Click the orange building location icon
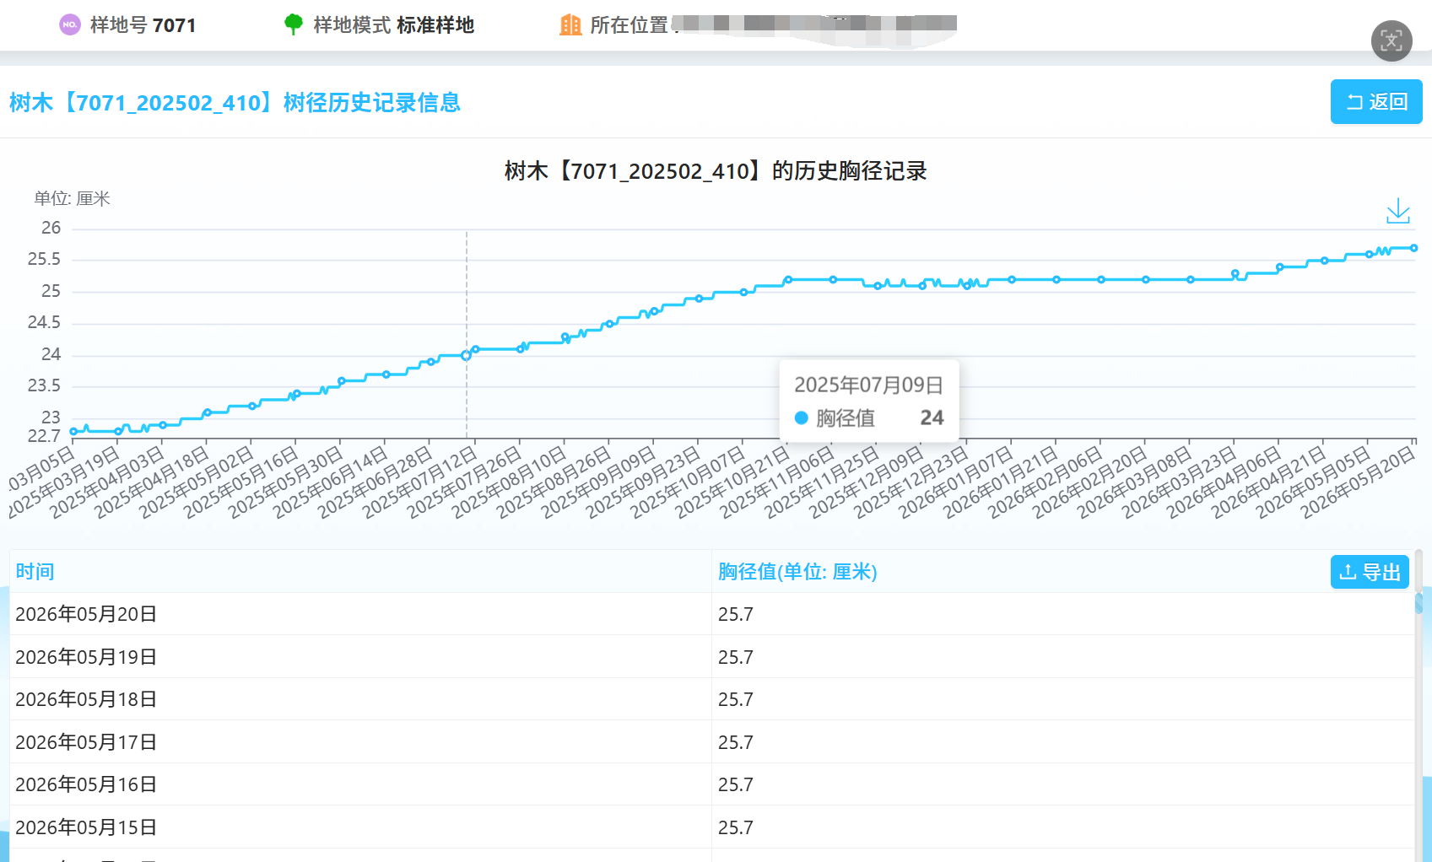This screenshot has height=862, width=1432. pos(570,25)
